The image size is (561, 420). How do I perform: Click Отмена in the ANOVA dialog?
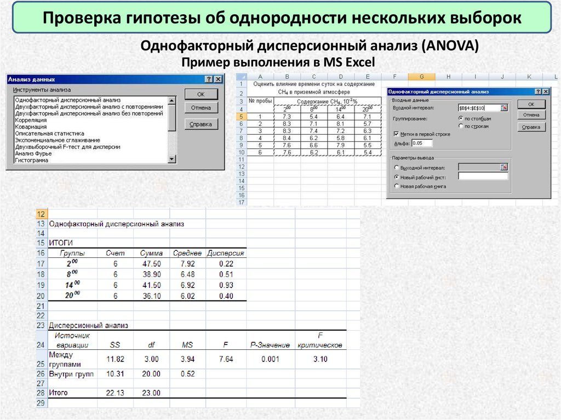[x=531, y=115]
